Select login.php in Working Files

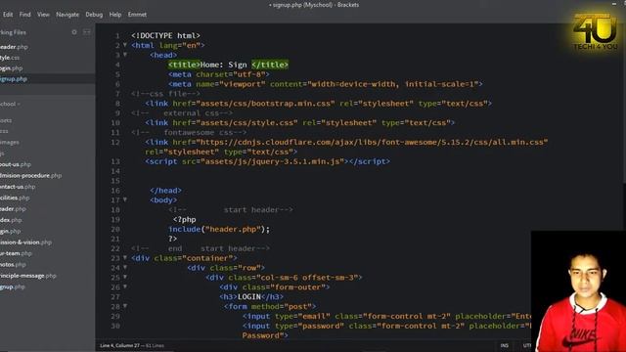click(x=11, y=68)
